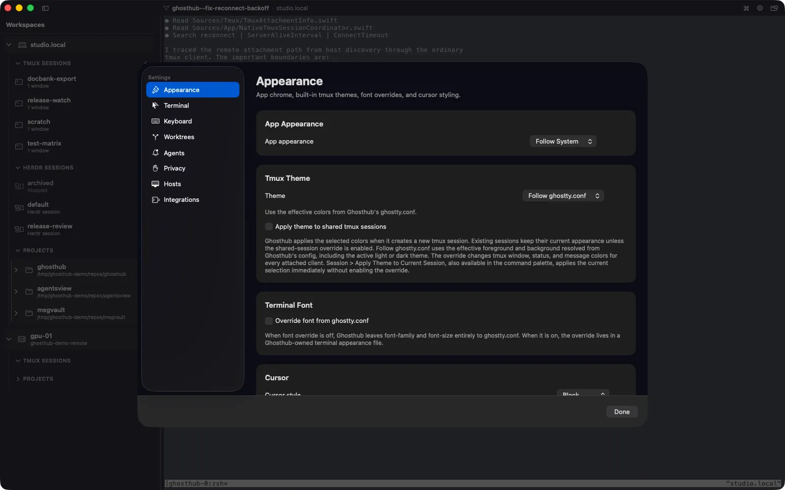Click the docbank-export session terminal icon
785x490 pixels.
click(x=19, y=82)
